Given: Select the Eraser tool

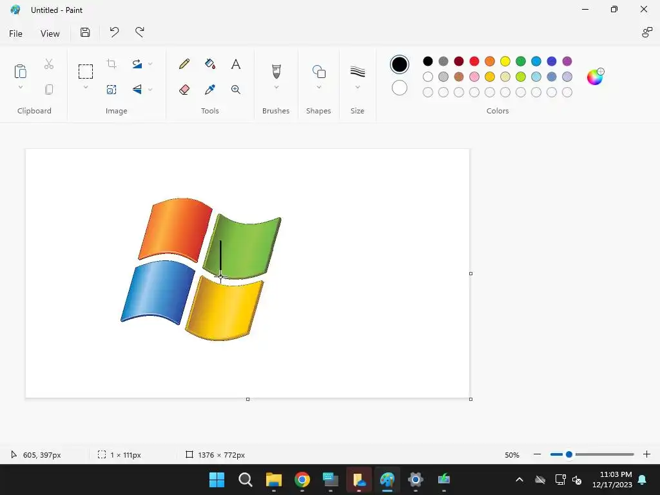Looking at the screenshot, I should tap(184, 89).
